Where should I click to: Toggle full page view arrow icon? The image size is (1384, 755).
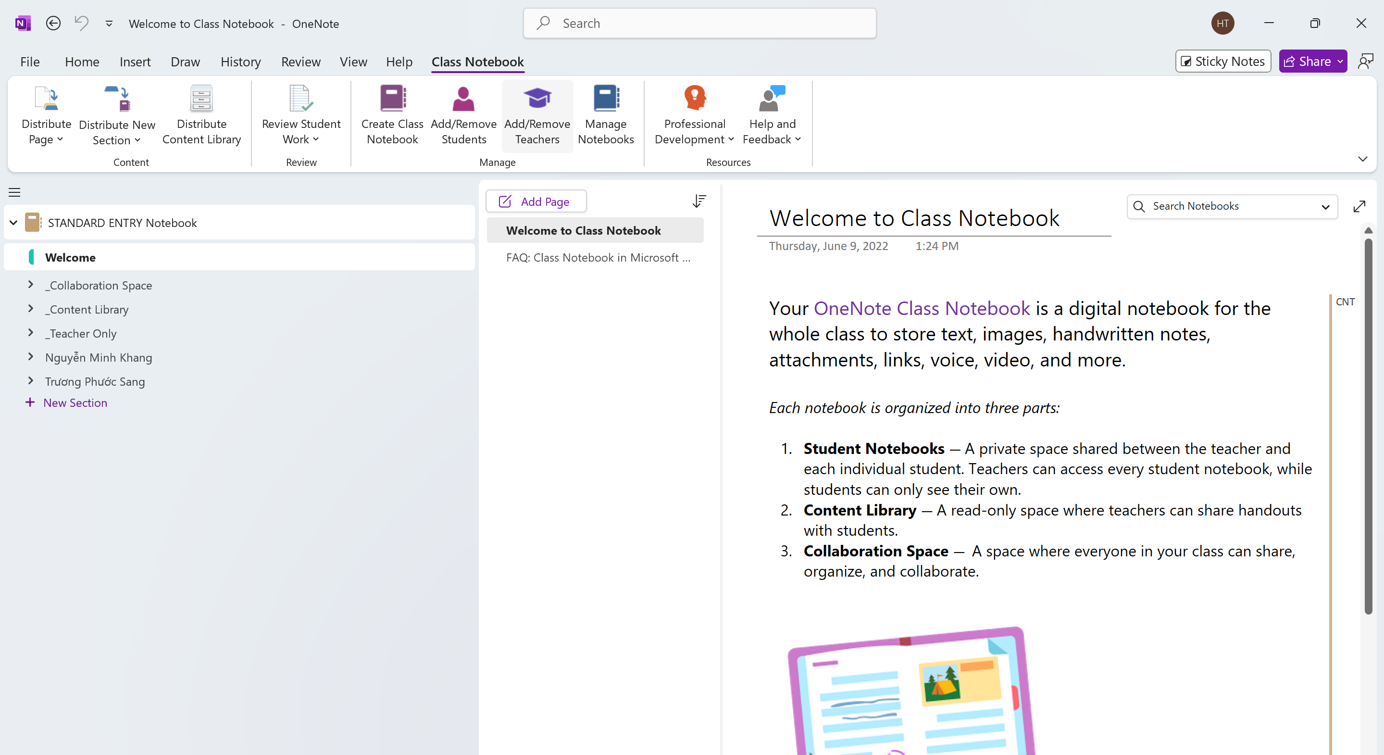pos(1359,206)
